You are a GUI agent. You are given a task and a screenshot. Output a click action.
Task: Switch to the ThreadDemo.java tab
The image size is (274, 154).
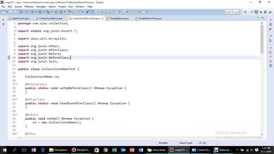click(x=118, y=18)
